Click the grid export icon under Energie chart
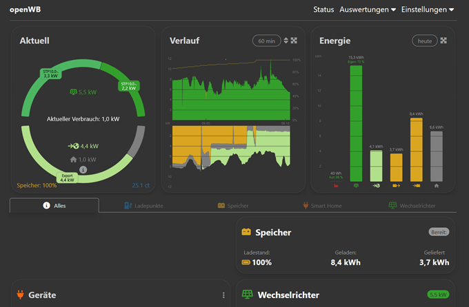The width and height of the screenshot is (469, 307). click(376, 185)
